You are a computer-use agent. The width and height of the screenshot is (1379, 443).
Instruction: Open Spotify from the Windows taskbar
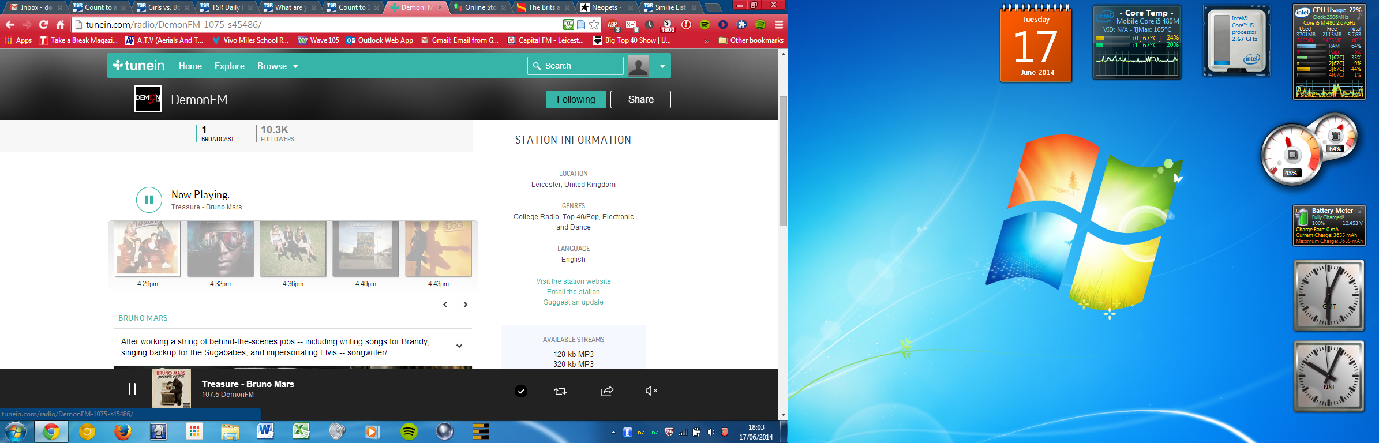coord(409,431)
